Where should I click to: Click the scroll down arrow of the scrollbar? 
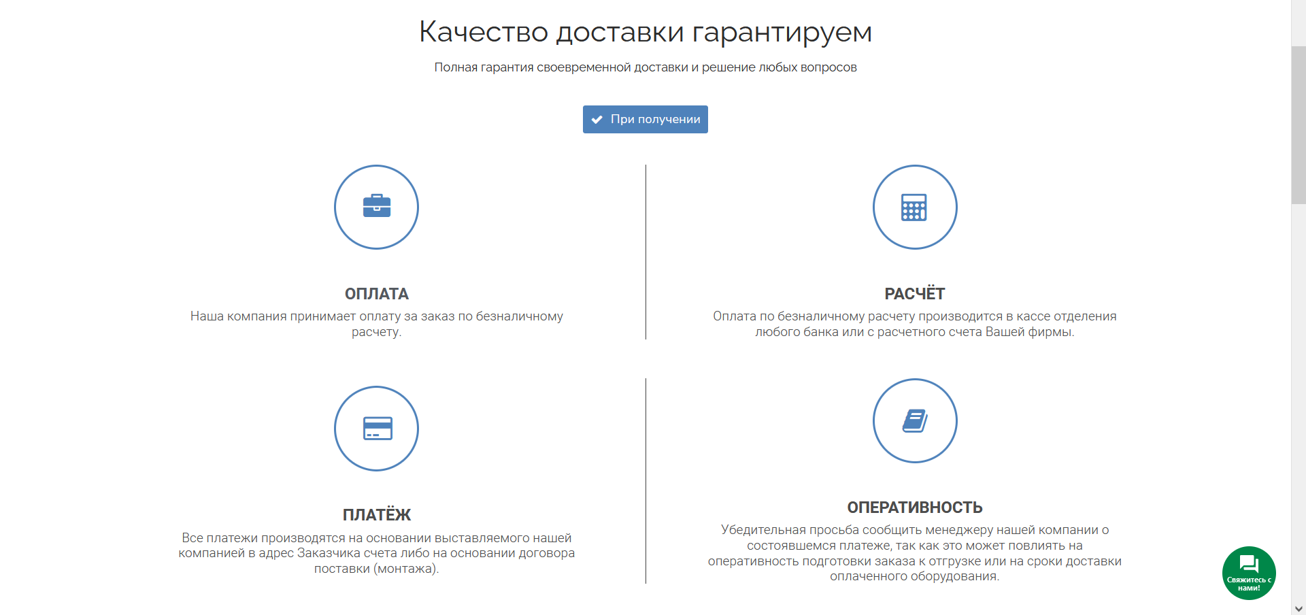[x=1299, y=608]
